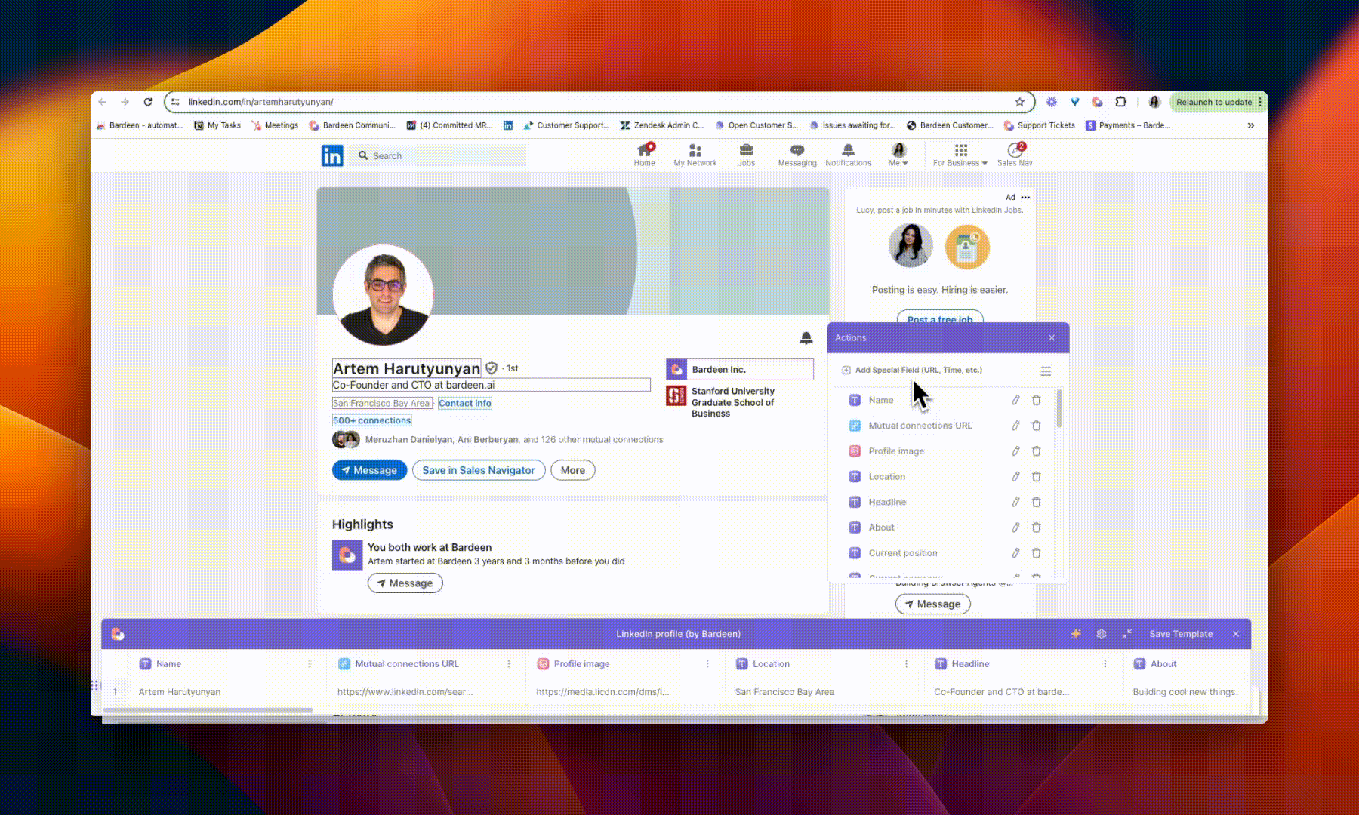
Task: Open the Customer Support bookmark
Action: [x=566, y=125]
